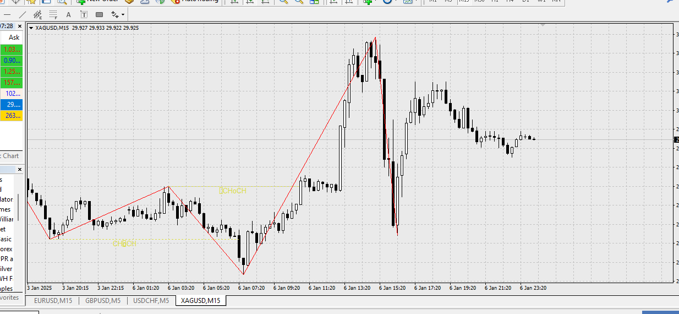Image resolution: width=679 pixels, height=314 pixels.
Task: Switch to the USDCHF,M5 chart tab
Action: (x=151, y=301)
